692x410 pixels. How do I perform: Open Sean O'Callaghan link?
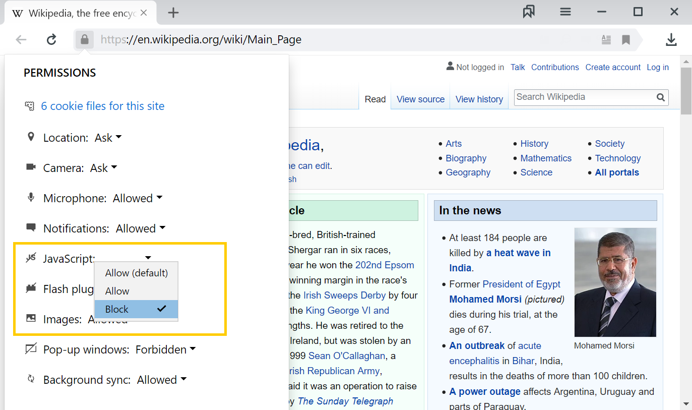click(347, 356)
